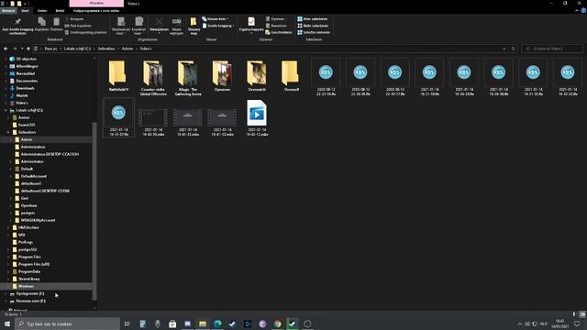Expand the Windows folder tree node
587x330 pixels.
click(8, 286)
